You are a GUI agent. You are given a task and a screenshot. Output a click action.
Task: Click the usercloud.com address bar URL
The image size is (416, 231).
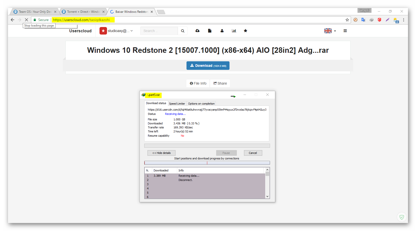point(81,20)
